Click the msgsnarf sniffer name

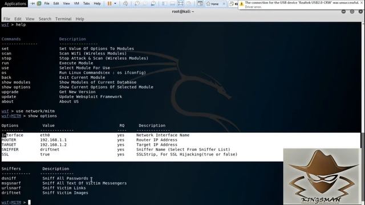coord(11,183)
